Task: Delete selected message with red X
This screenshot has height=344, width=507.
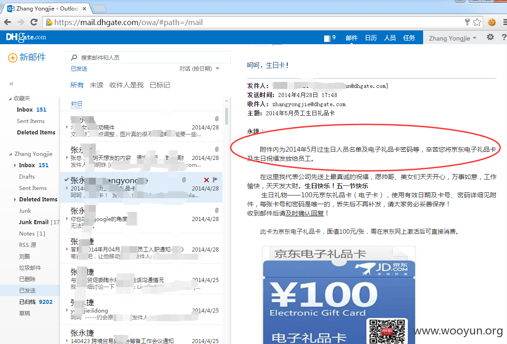Action: pos(206,180)
